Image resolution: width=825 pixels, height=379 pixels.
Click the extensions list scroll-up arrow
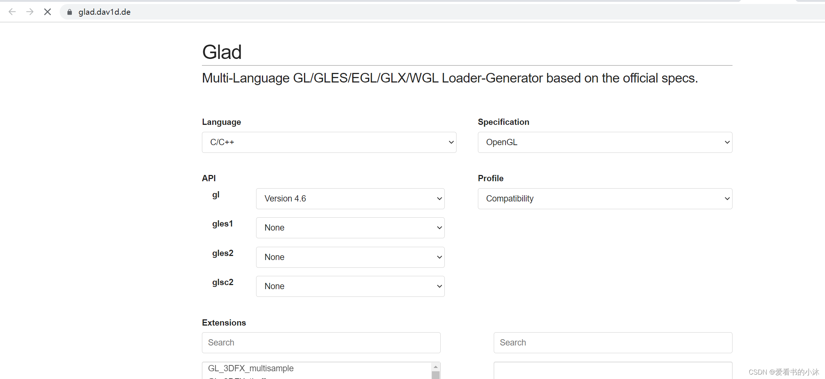436,367
